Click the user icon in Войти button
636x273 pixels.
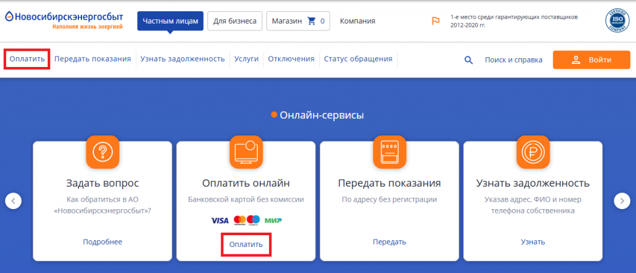point(576,60)
